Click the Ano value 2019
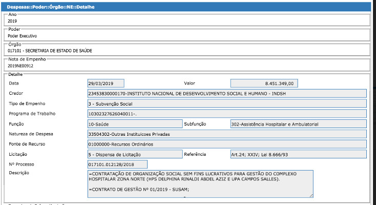 (x=13, y=21)
